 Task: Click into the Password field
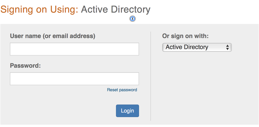pyautogui.click(x=74, y=79)
